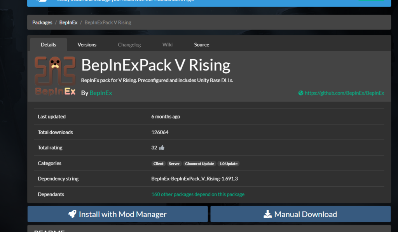Click the BepInEx package logo image
The height and width of the screenshot is (232, 398).
pos(54,76)
